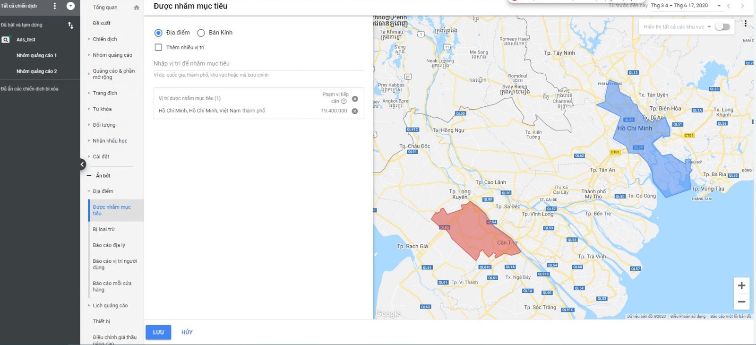The image size is (756, 345).
Task: Click Báo cáo một lỗi bản đồ link
Action: tap(730, 316)
